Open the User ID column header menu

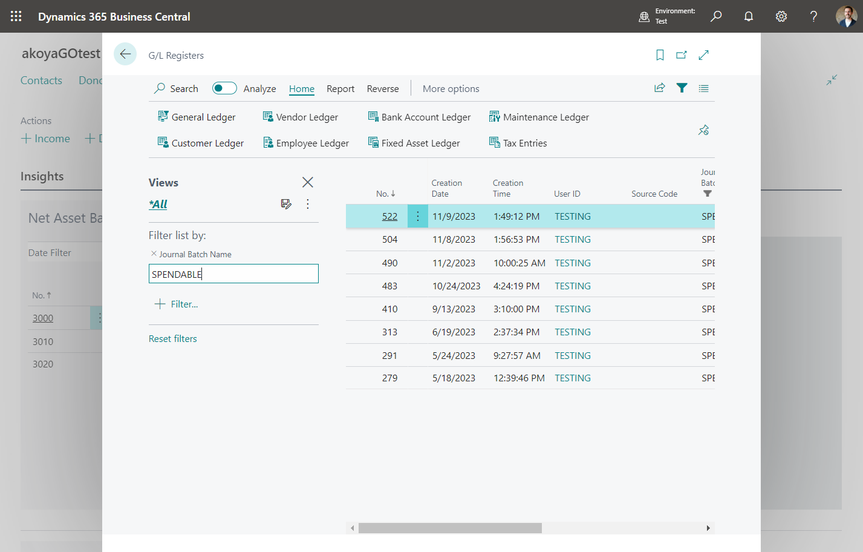[x=567, y=194]
